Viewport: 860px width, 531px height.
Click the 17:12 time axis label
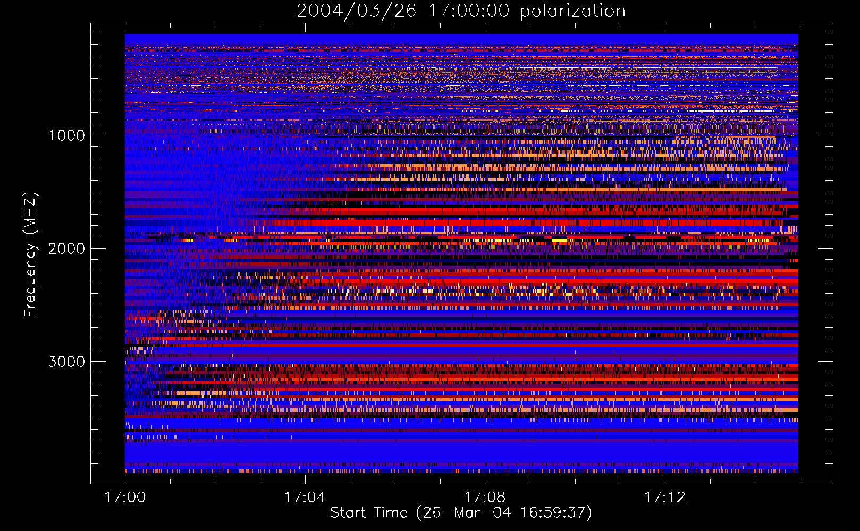[x=665, y=498]
